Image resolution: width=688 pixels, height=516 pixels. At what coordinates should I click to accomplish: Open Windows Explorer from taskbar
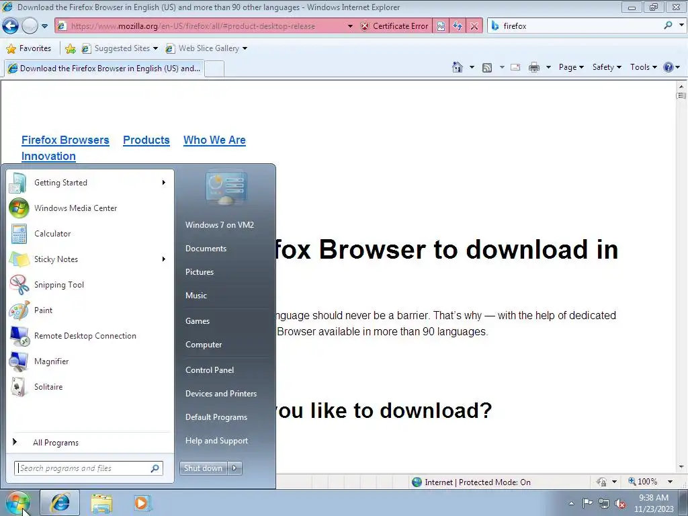point(101,503)
